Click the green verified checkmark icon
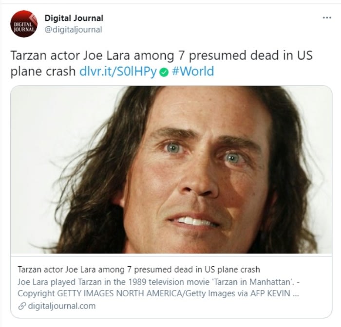 (x=164, y=73)
